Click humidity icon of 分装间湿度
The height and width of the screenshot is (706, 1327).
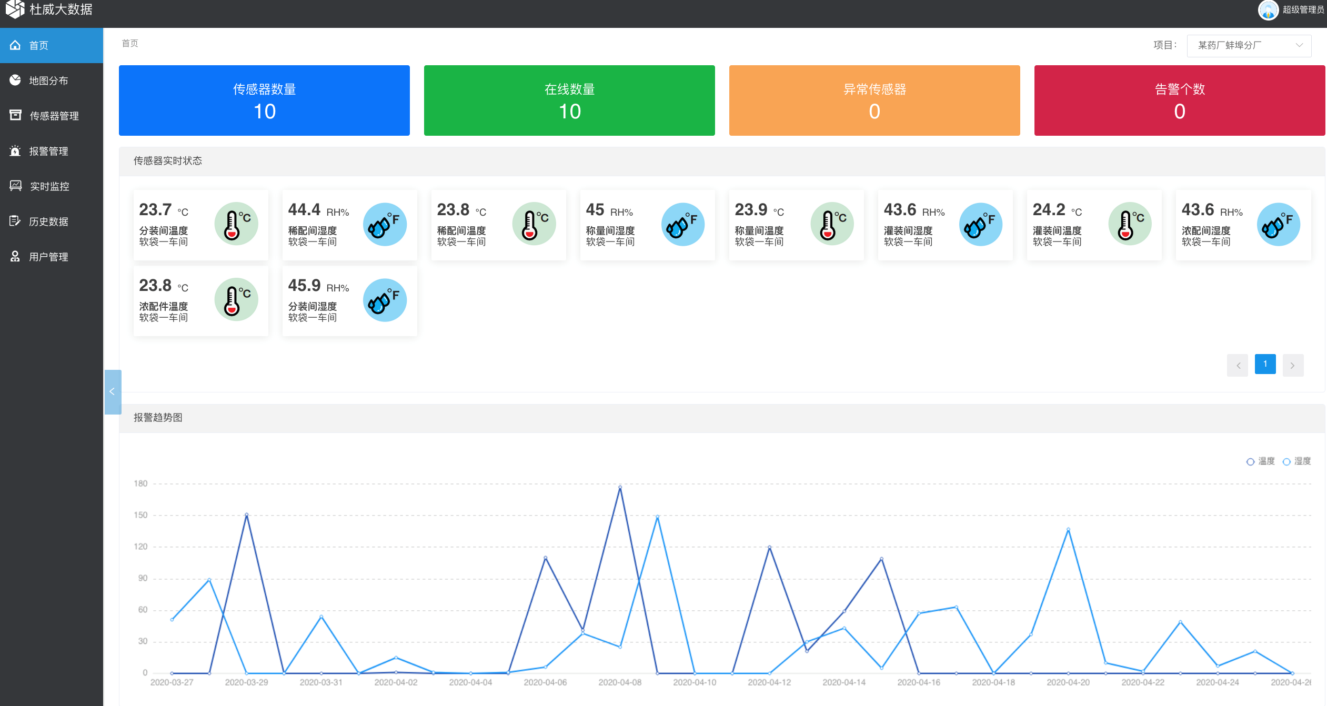[x=385, y=300]
